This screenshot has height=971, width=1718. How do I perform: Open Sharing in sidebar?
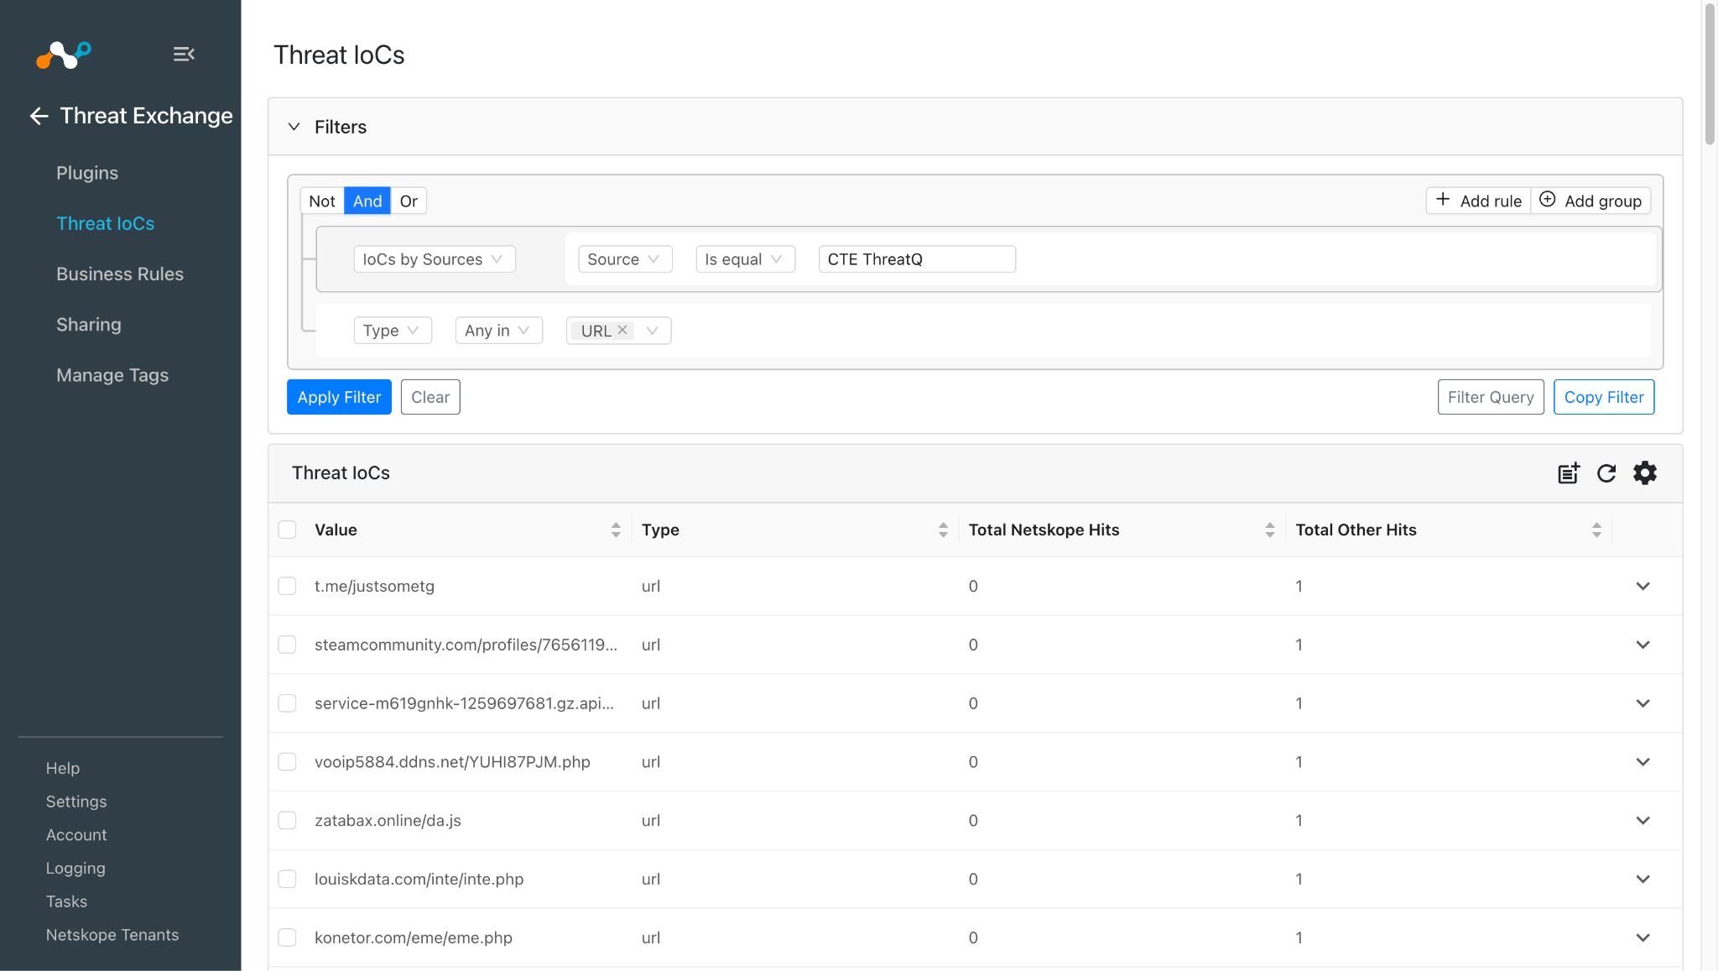(89, 325)
